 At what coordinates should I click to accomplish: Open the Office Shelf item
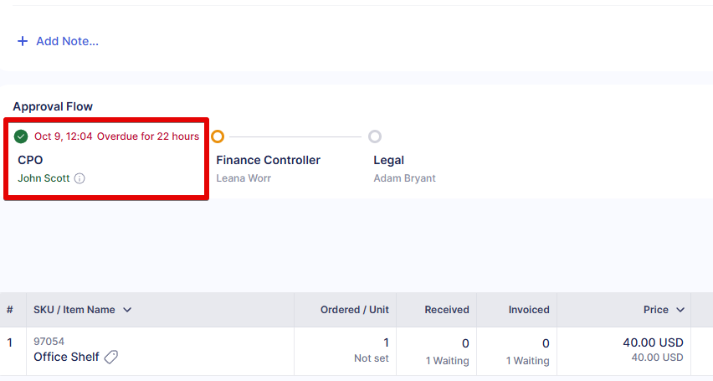click(66, 357)
